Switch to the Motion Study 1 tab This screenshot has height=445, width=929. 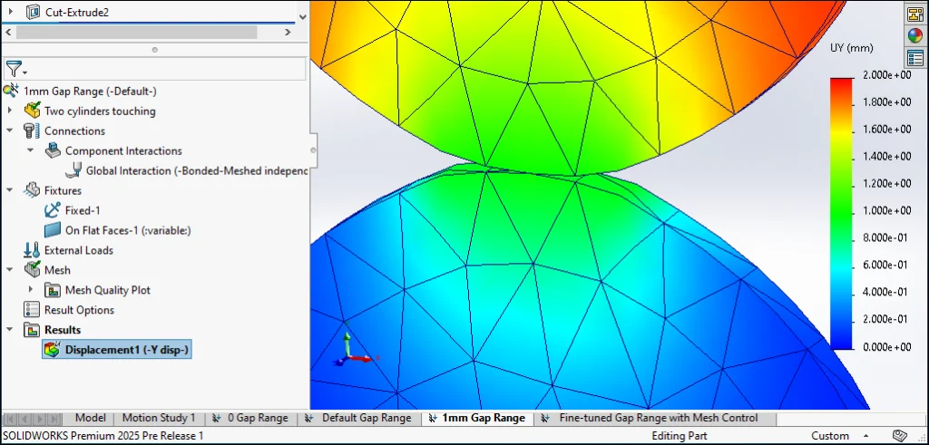[x=158, y=418]
